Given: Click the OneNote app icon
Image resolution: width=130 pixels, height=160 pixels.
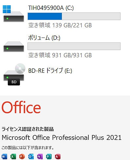Looking at the screenshot, I should pyautogui.click(x=40, y=156).
